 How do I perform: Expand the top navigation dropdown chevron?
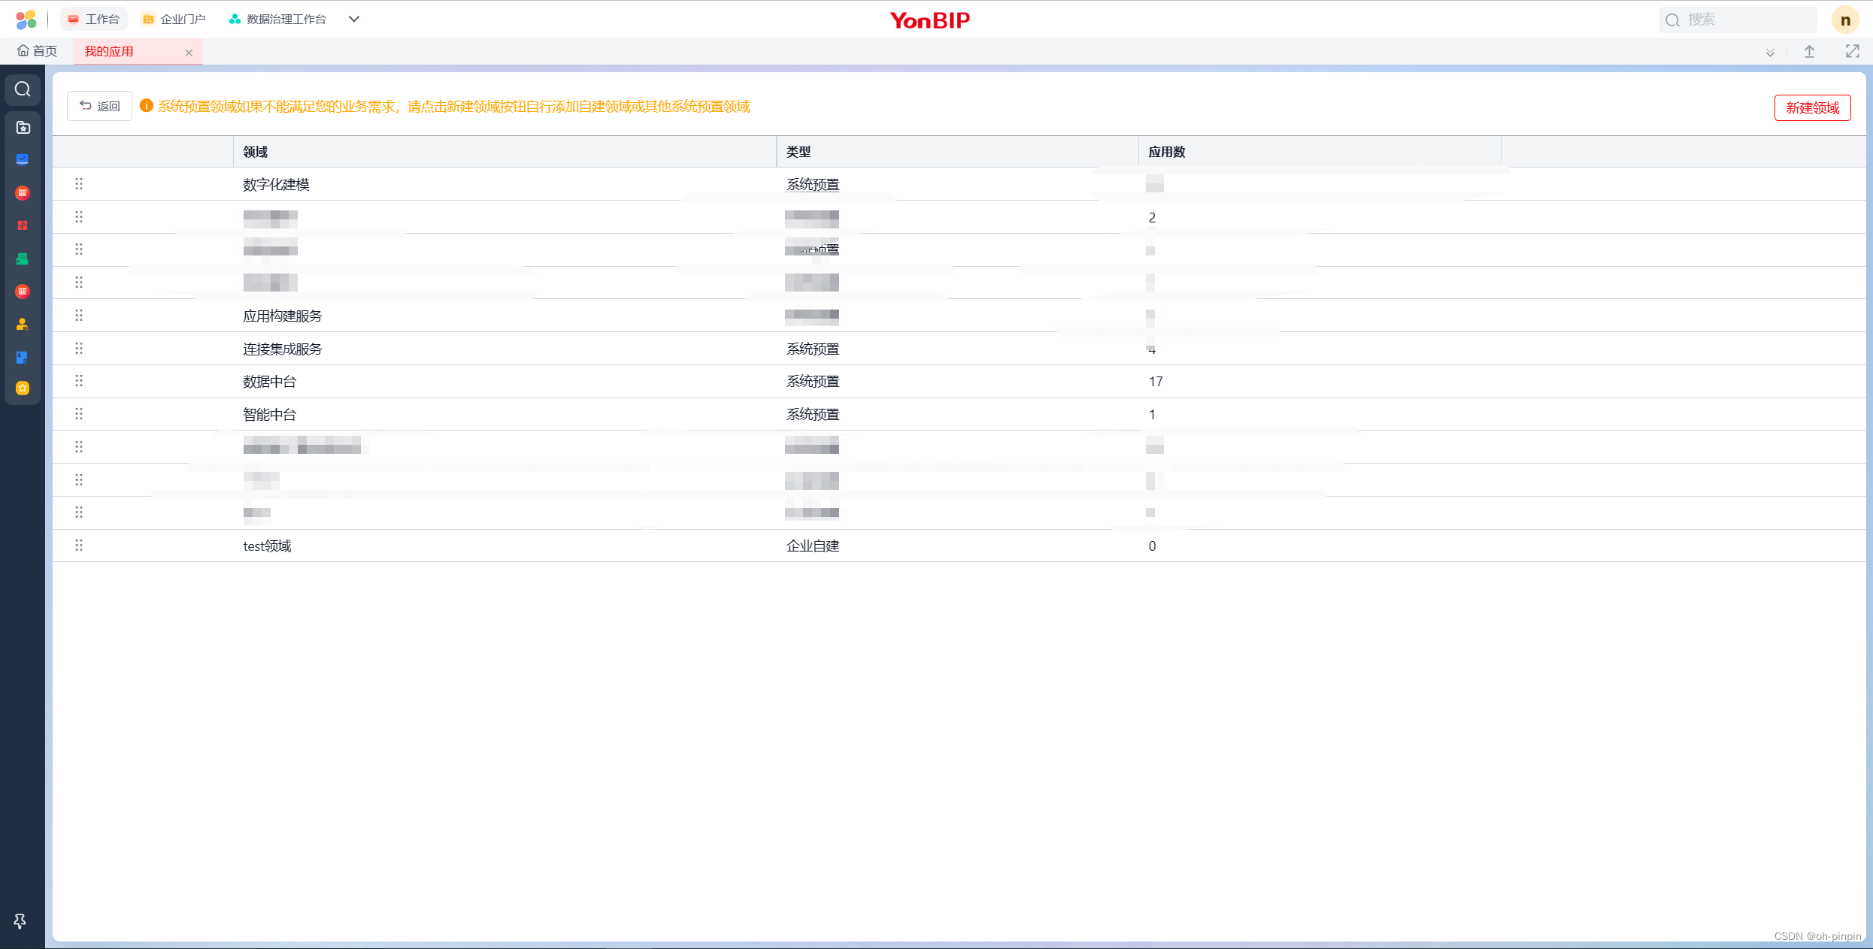(x=354, y=20)
